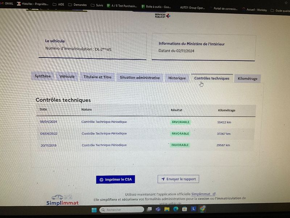Click the Numéro d'immatriculation DL-2**-VS text
The height and width of the screenshot is (218, 290).
(78, 49)
